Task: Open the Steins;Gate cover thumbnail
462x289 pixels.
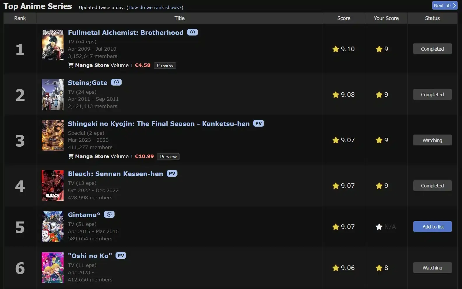Action: 52,94
